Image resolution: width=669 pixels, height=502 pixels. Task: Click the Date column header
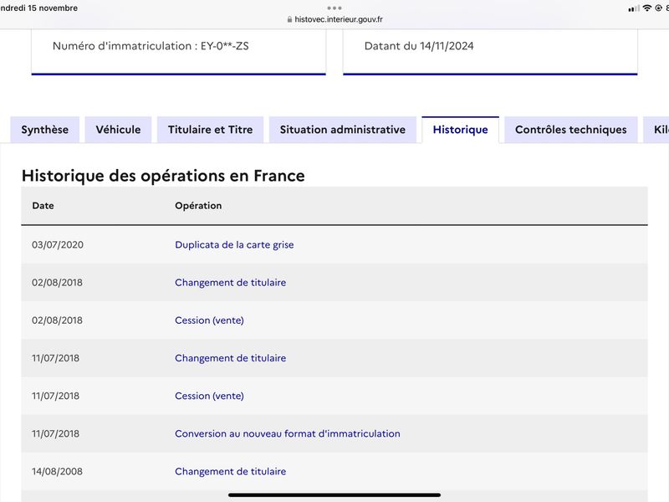click(x=43, y=206)
